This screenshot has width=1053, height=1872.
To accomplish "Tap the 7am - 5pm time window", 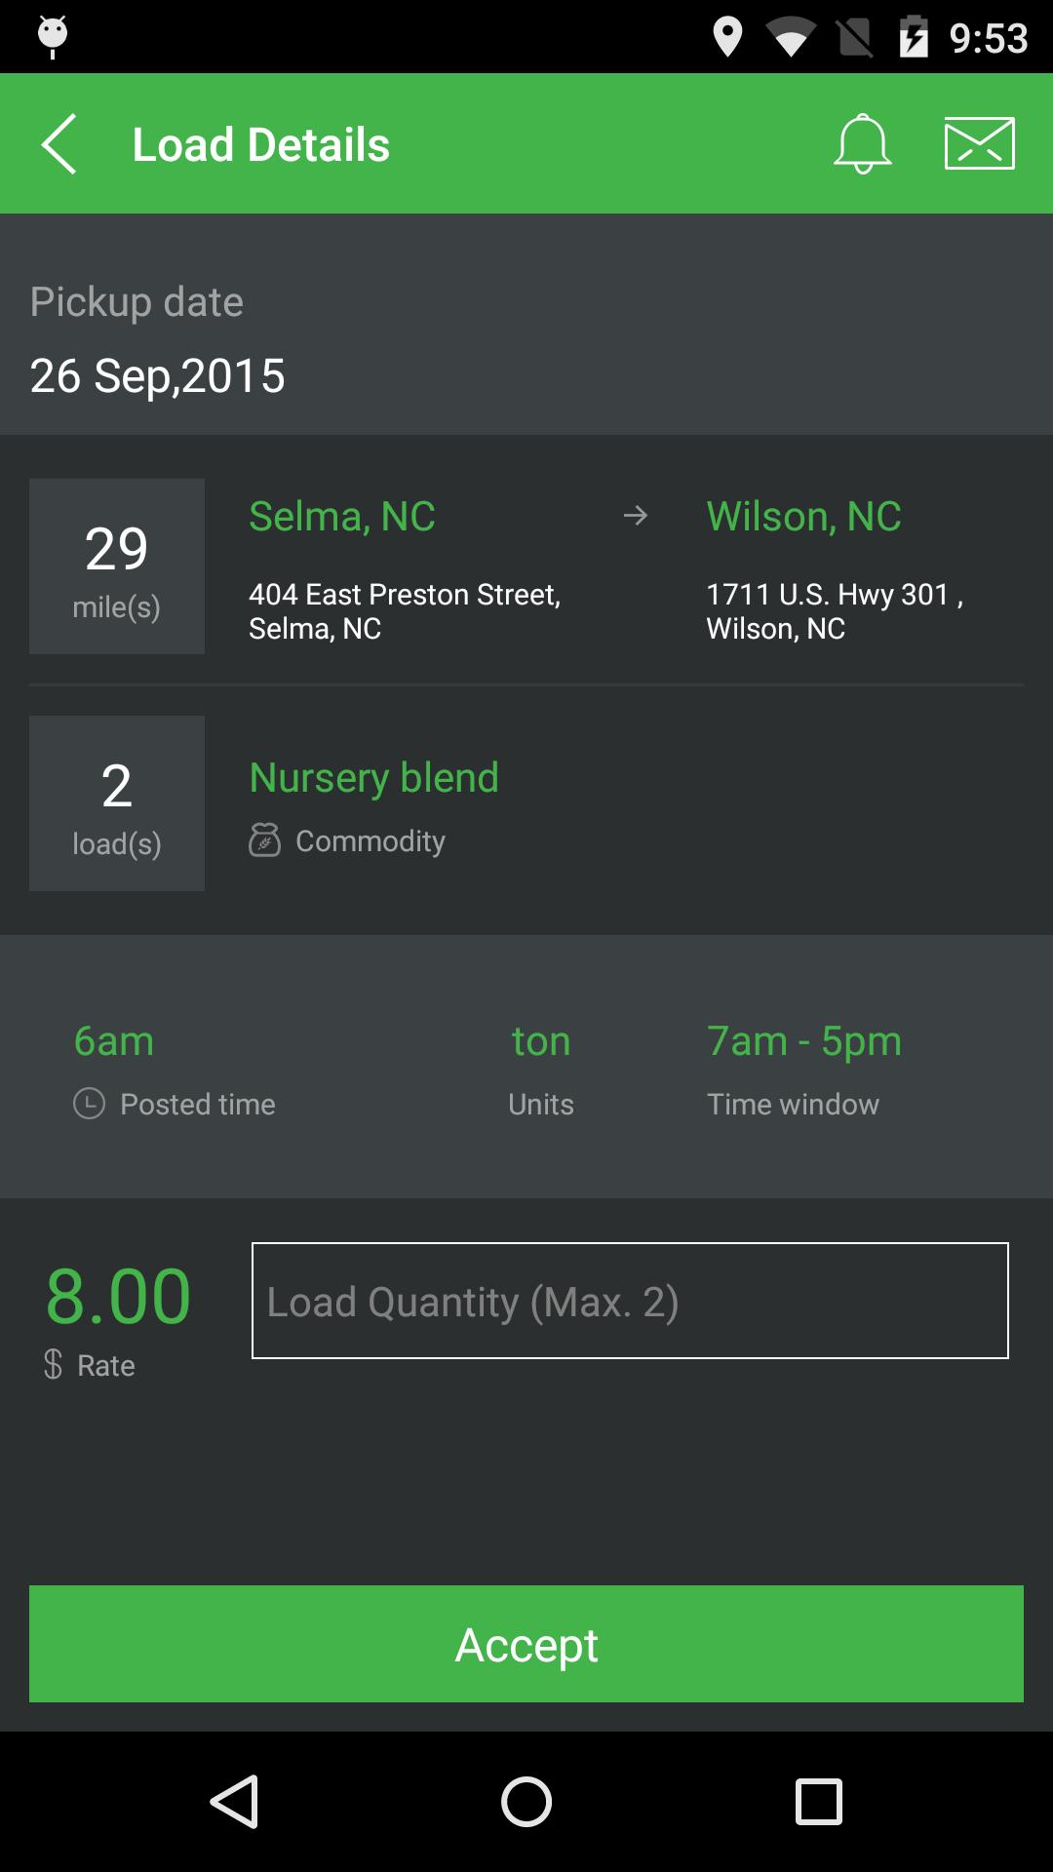I will point(804,1041).
